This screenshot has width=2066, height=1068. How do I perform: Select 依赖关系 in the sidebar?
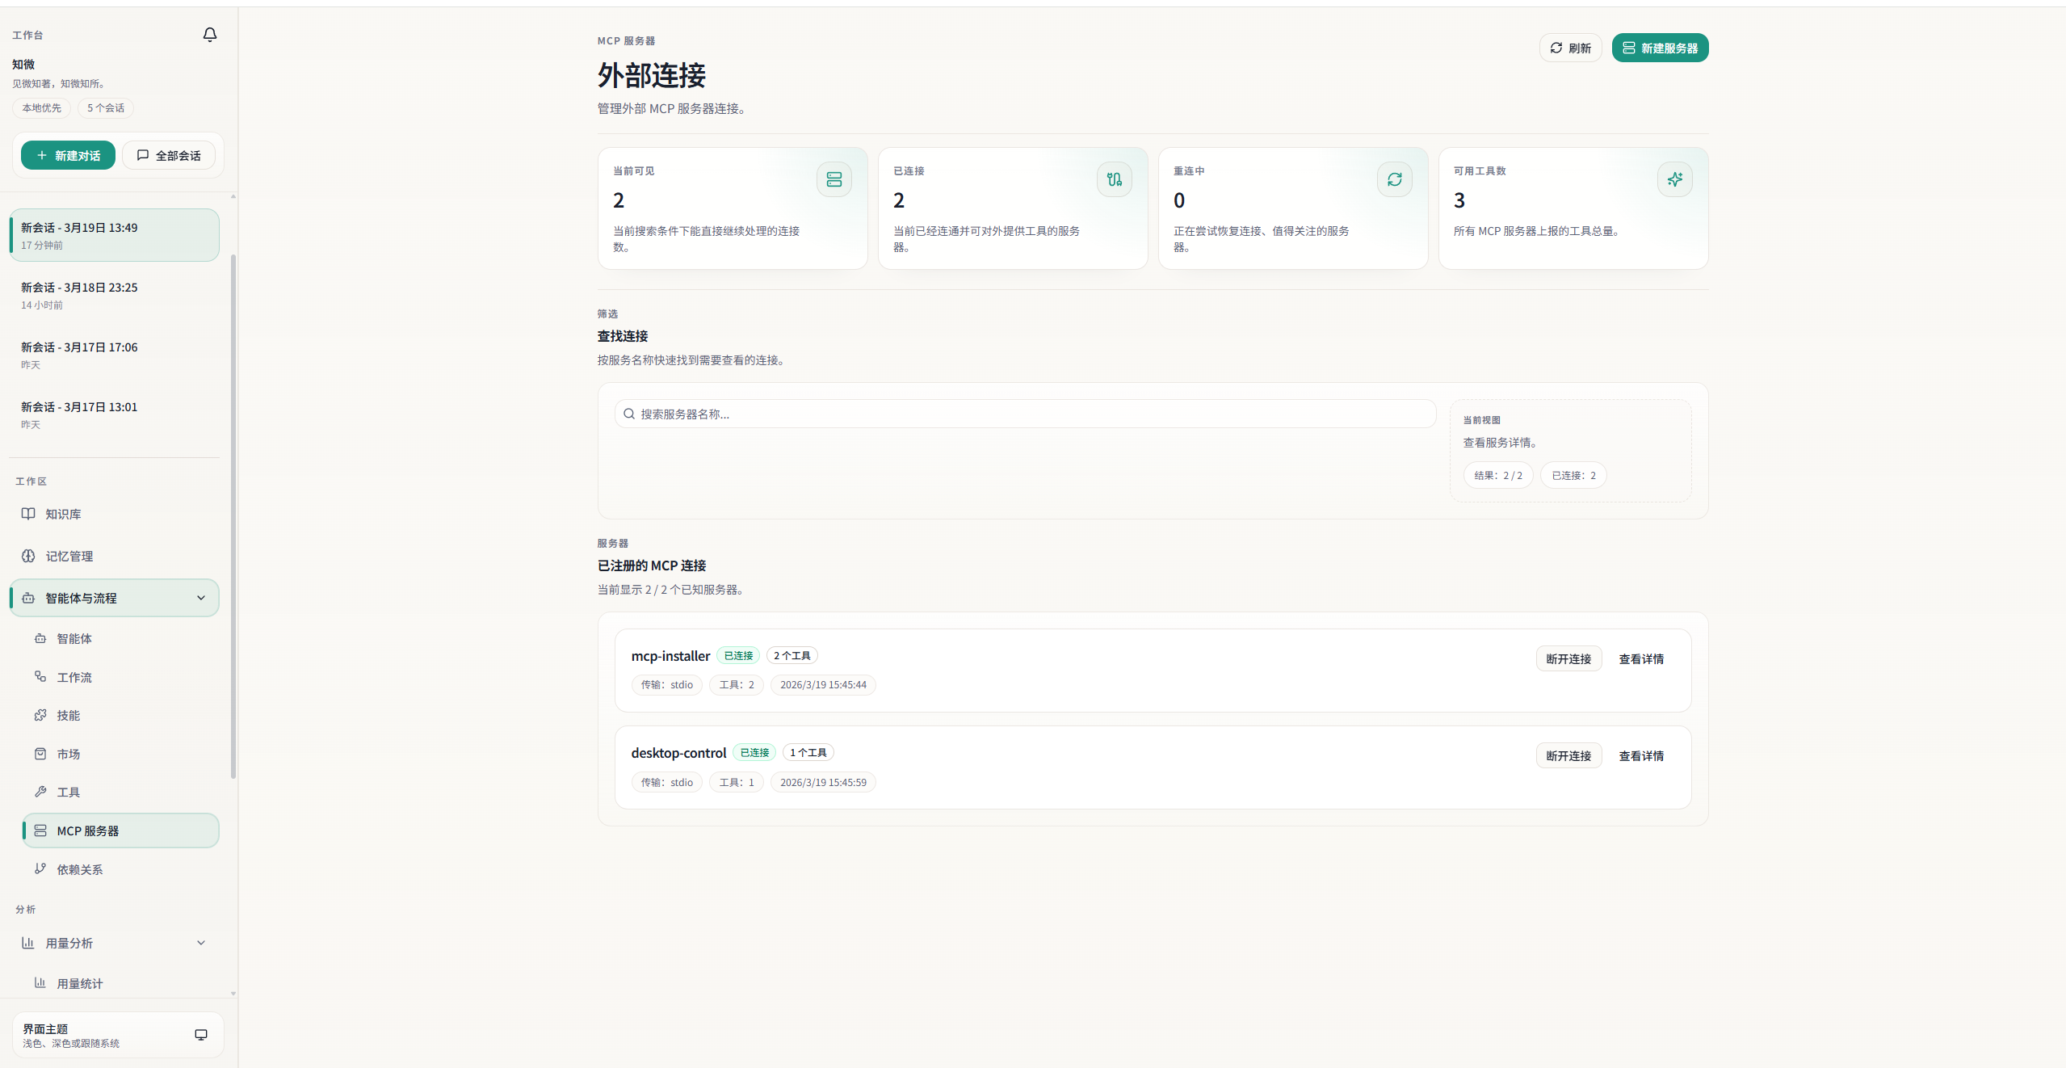click(x=79, y=870)
